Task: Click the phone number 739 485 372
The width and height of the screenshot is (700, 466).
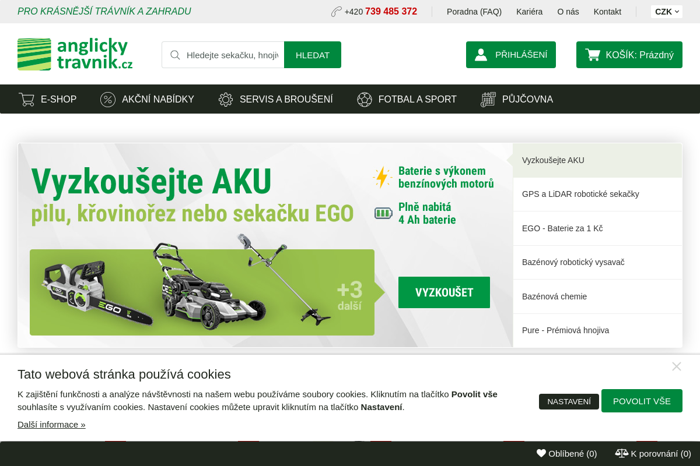Action: pos(391,12)
